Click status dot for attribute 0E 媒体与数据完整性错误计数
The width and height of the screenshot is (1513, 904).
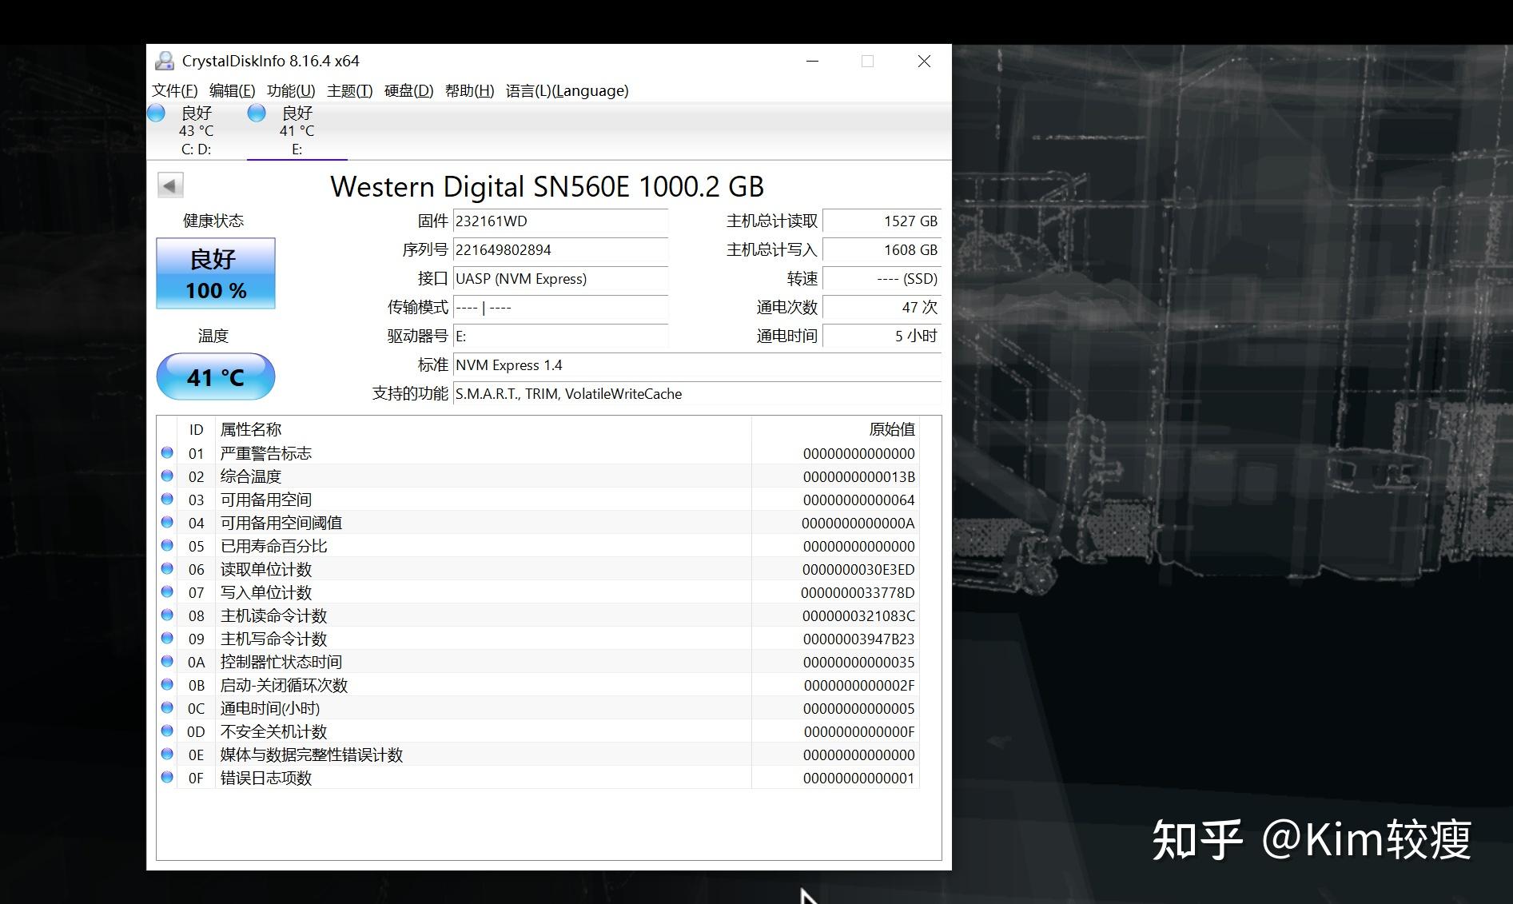pos(167,754)
